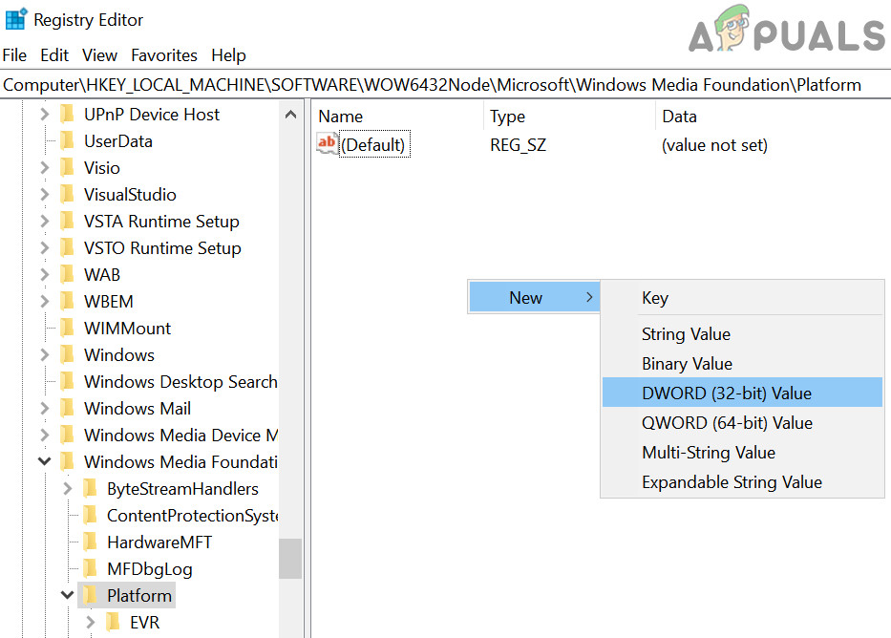Screen dimensions: 891x638
Task: Expand the EVR key
Action: [91, 622]
